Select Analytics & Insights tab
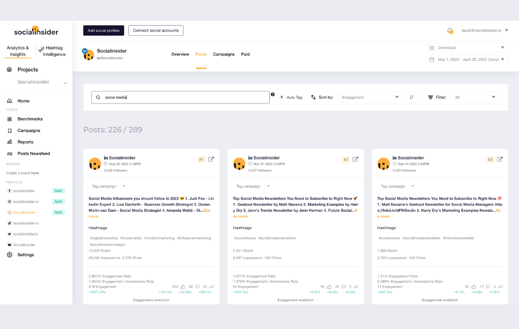 coord(18,51)
